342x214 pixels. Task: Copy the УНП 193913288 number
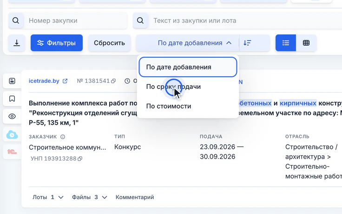tap(80, 159)
